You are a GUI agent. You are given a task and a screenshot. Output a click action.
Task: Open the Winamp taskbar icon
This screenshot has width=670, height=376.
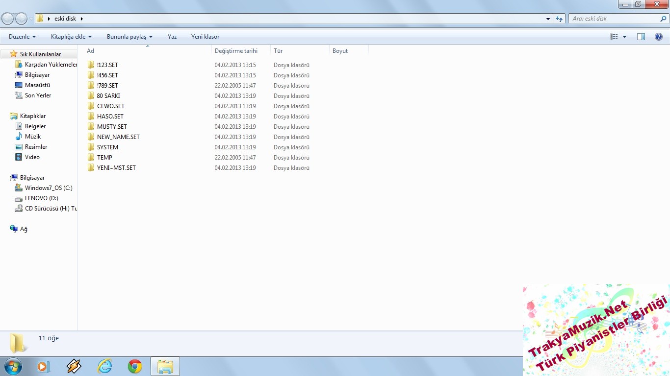[74, 366]
